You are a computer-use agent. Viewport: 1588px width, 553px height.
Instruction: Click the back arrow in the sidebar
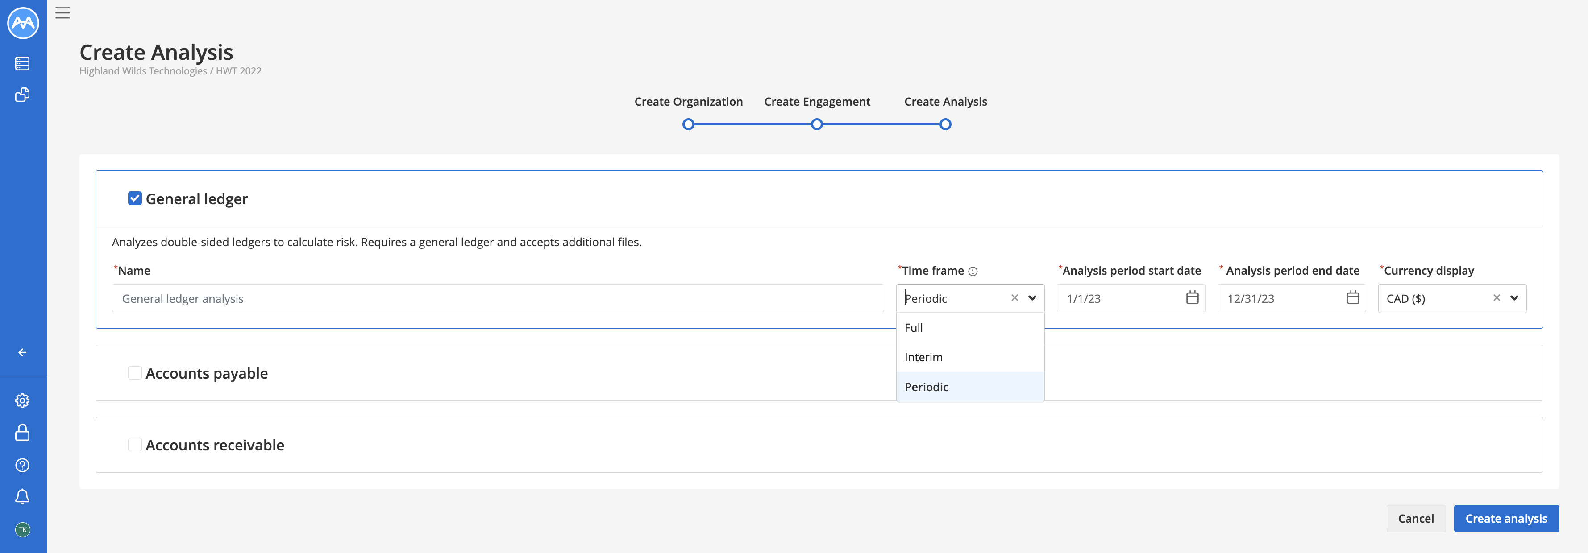[23, 352]
